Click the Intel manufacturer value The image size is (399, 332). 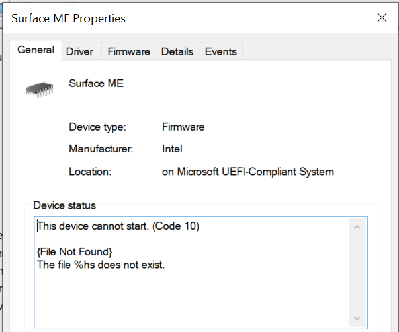(172, 149)
